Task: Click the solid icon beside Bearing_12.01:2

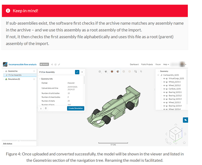Action: (x=167, y=96)
